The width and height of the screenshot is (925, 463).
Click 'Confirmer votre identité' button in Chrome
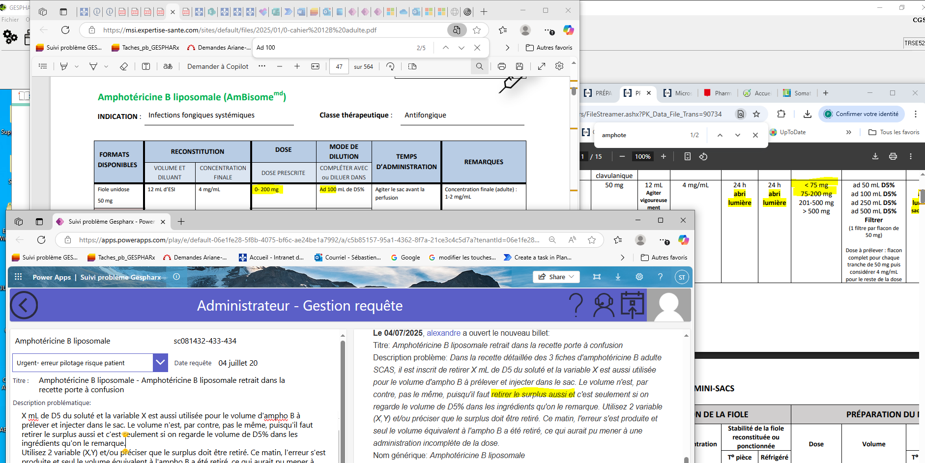tap(861, 114)
